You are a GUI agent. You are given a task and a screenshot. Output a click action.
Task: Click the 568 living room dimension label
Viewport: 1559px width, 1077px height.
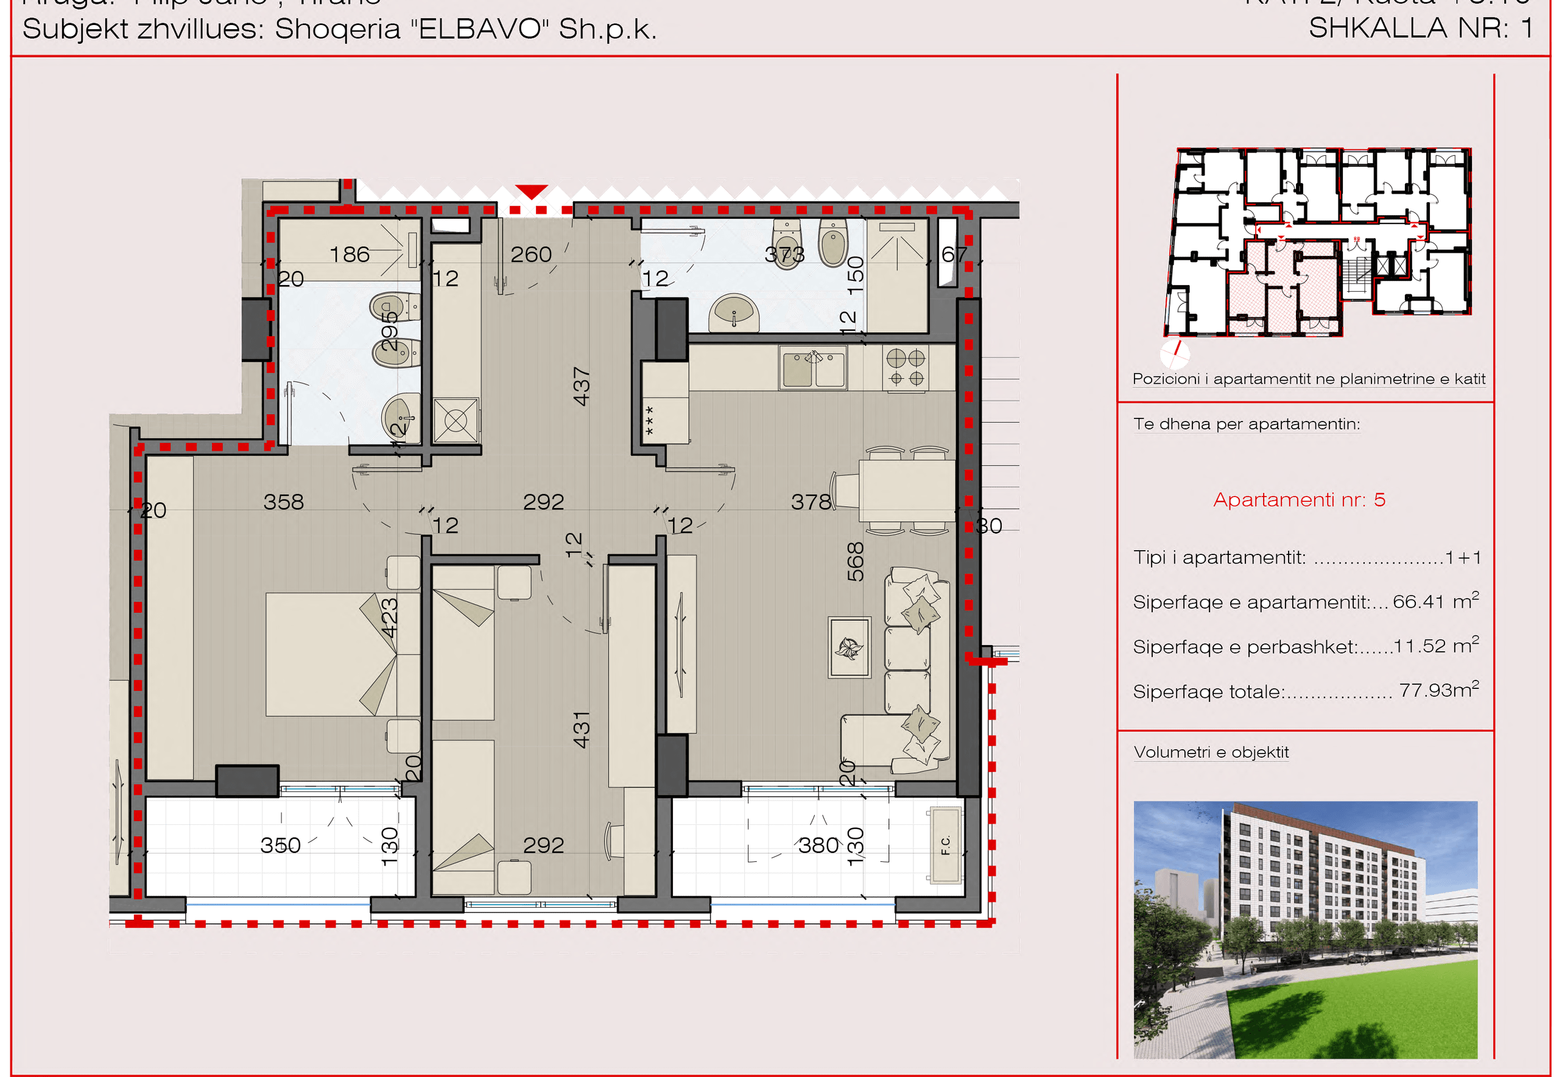pyautogui.click(x=855, y=562)
